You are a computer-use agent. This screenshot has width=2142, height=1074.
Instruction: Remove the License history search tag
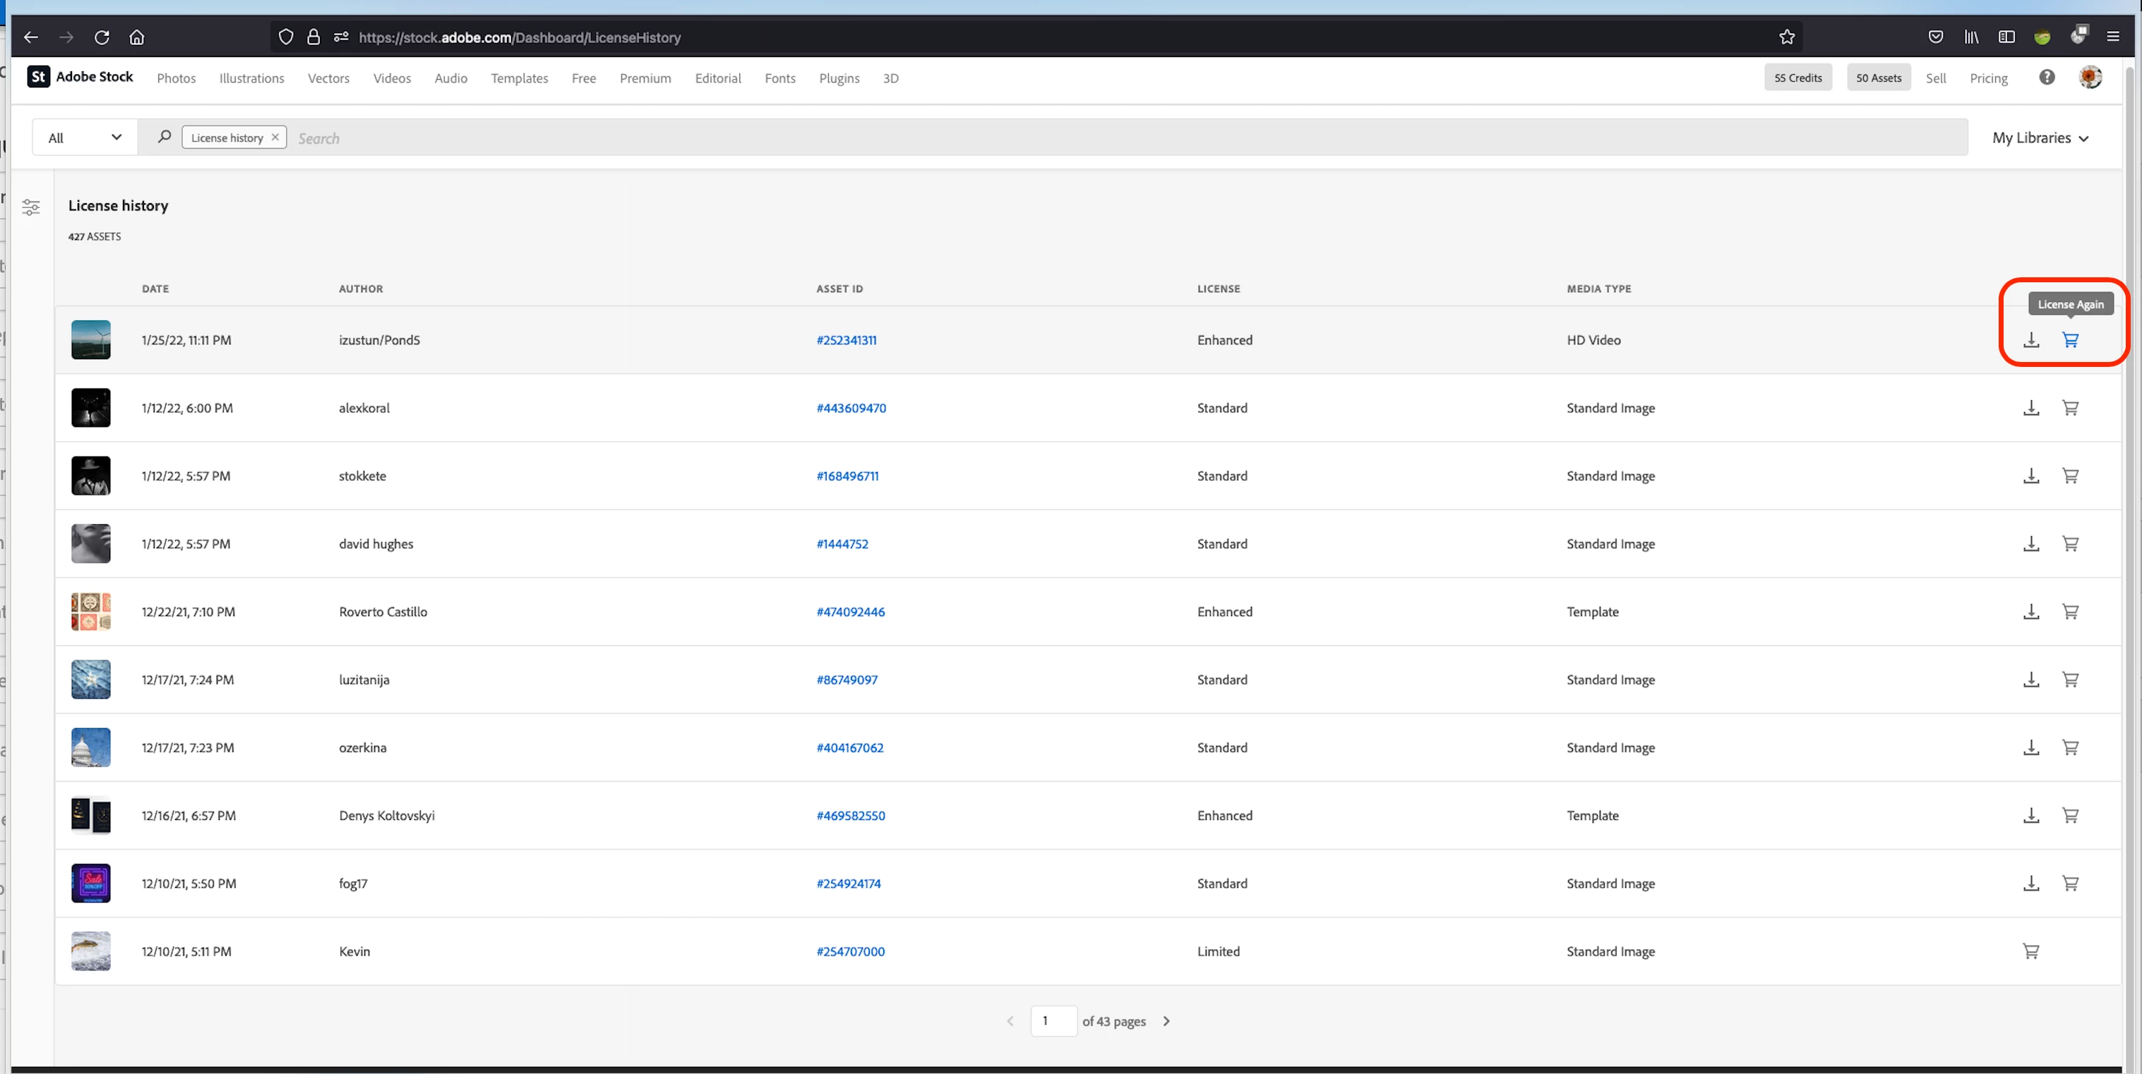click(x=275, y=137)
